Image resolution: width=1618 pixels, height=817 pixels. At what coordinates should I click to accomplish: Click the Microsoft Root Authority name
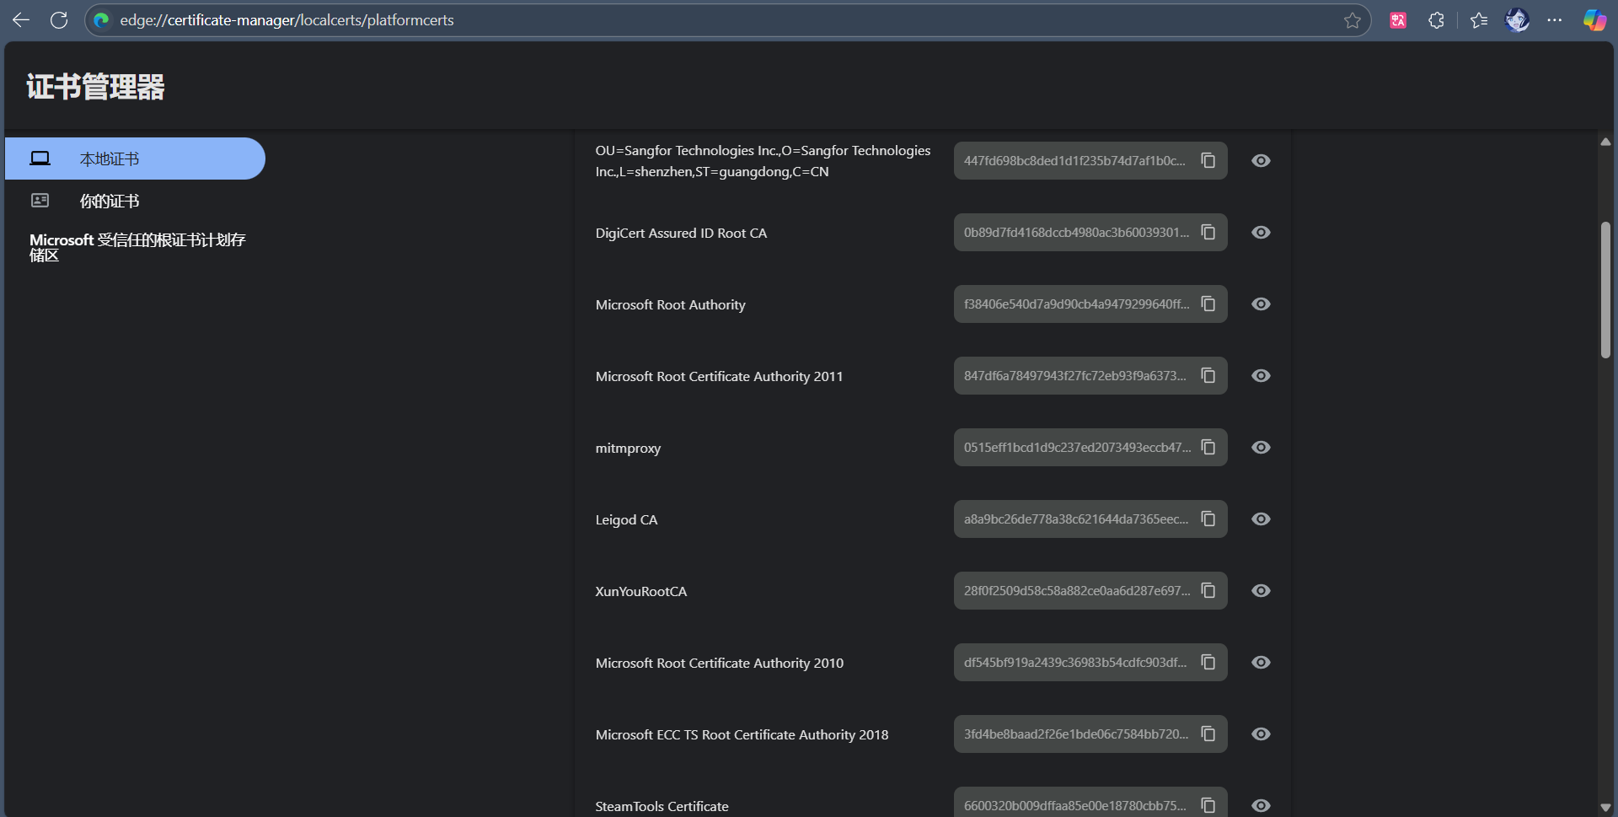[x=670, y=304]
